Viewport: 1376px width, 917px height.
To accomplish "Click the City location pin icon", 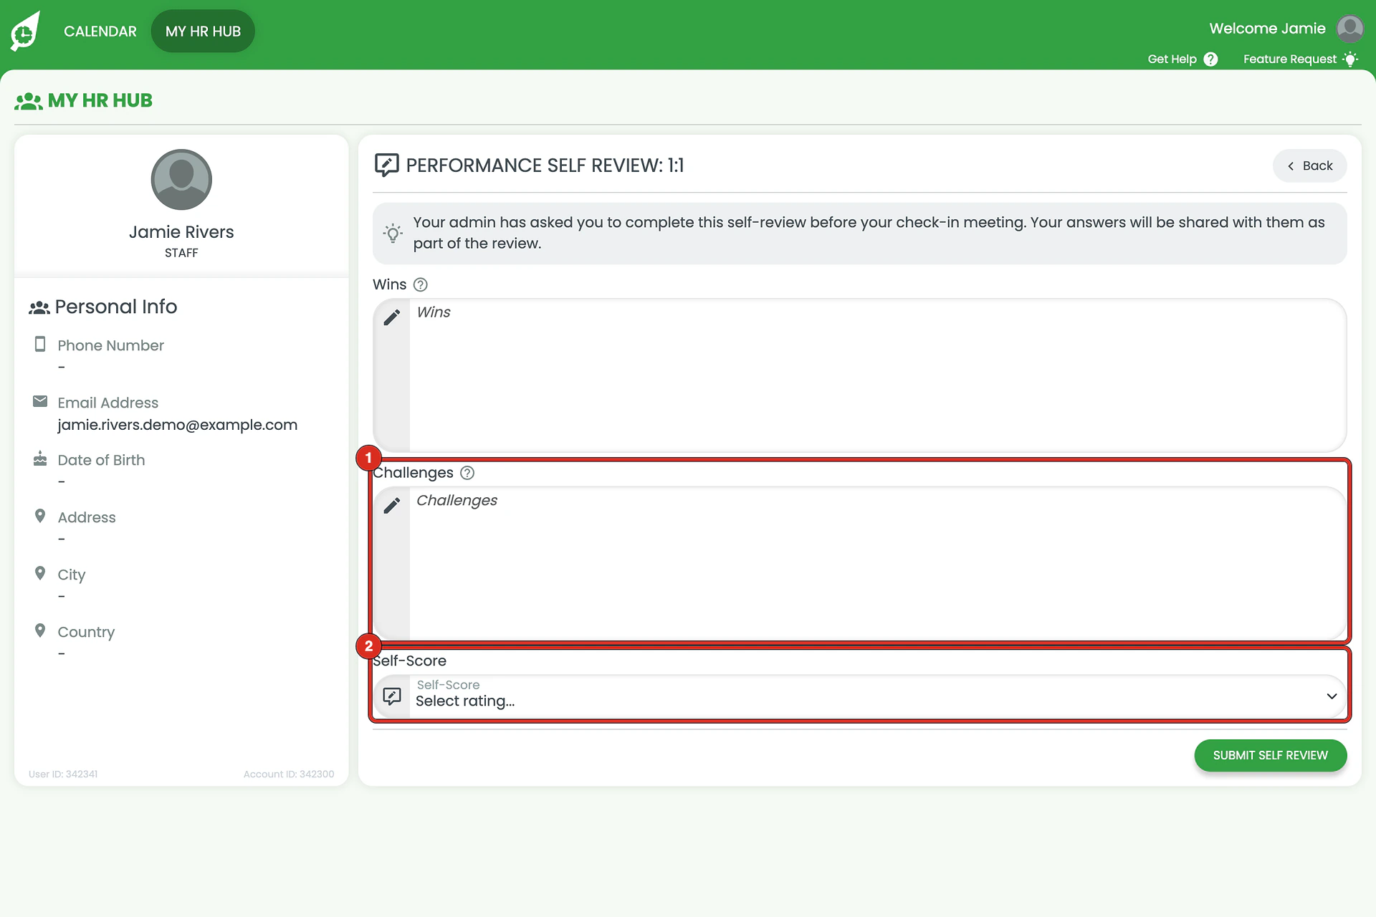I will point(40,573).
